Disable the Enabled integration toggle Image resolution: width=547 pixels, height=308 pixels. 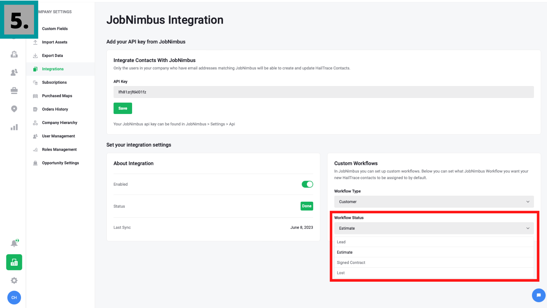pos(307,184)
